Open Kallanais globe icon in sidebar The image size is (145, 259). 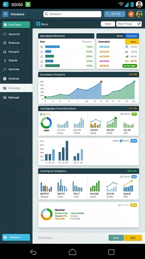click(5, 79)
